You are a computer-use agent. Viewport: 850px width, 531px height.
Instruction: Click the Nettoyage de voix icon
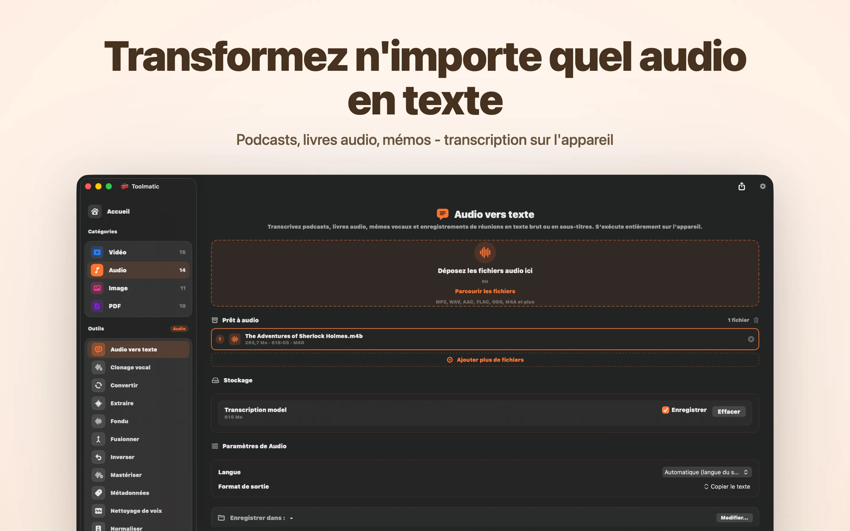98,511
